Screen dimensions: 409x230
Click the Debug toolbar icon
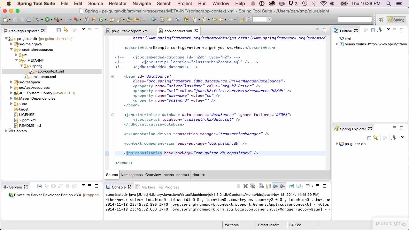(x=38, y=19)
